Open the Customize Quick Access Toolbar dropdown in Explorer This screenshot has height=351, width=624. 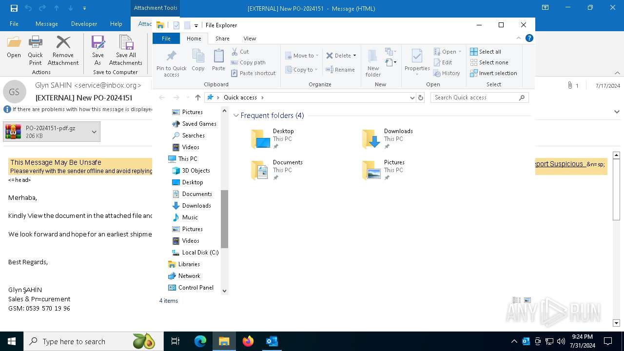196,25
